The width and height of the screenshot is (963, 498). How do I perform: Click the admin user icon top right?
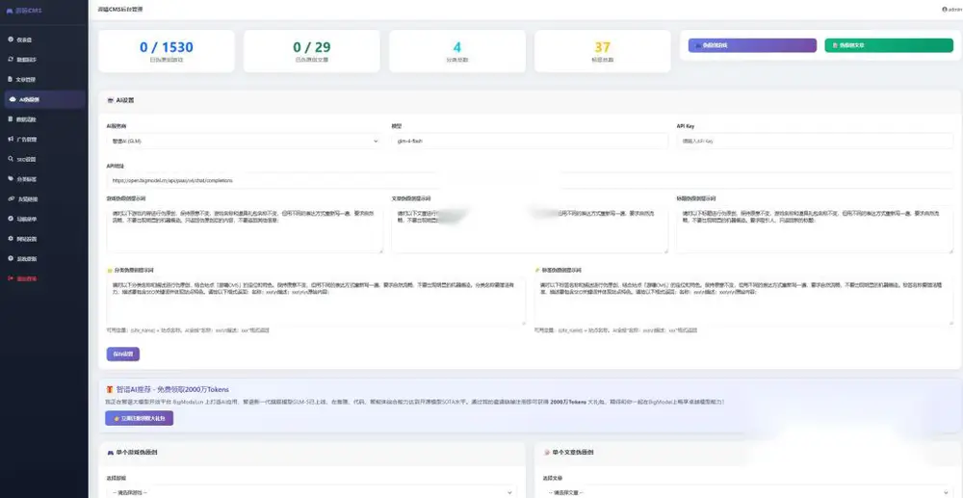(x=944, y=10)
